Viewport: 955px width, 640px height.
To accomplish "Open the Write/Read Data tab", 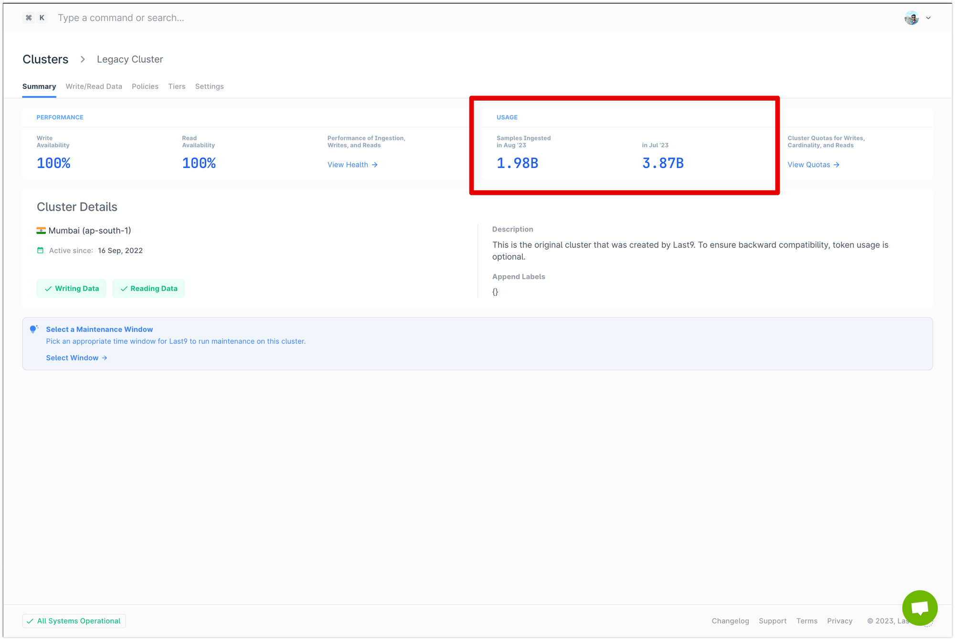I will (94, 85).
